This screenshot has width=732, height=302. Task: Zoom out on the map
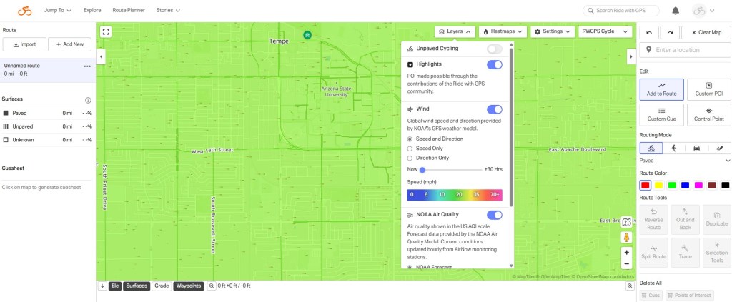(x=626, y=263)
